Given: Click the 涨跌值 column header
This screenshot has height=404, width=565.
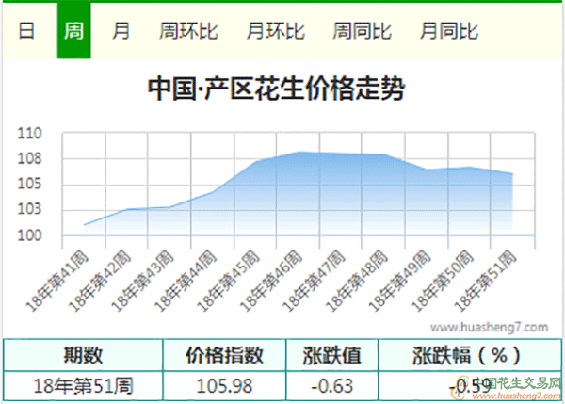Looking at the screenshot, I should (x=331, y=355).
